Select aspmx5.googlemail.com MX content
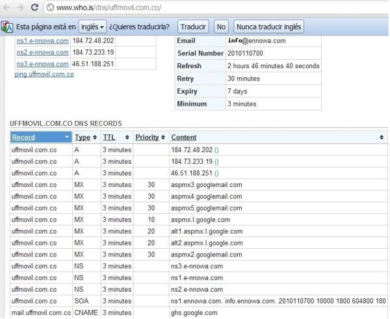Image resolution: width=390 pixels, height=319 pixels. [x=207, y=209]
